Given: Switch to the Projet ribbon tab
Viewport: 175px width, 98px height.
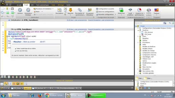Looking at the screenshot, I should coord(26,5).
